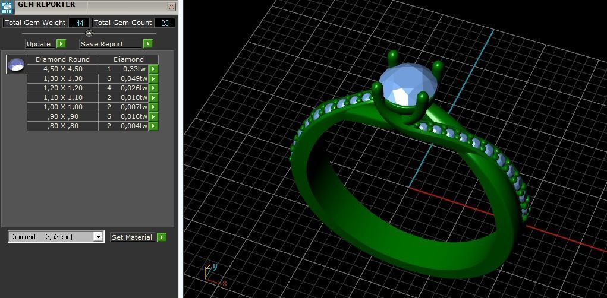Click green arrow for 0,004tw row
Screen dimensions: 607x298
click(154, 126)
